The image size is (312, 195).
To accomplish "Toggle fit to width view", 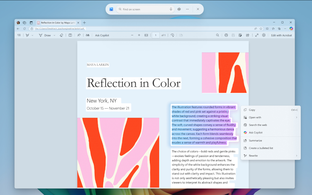I will tap(146, 35).
